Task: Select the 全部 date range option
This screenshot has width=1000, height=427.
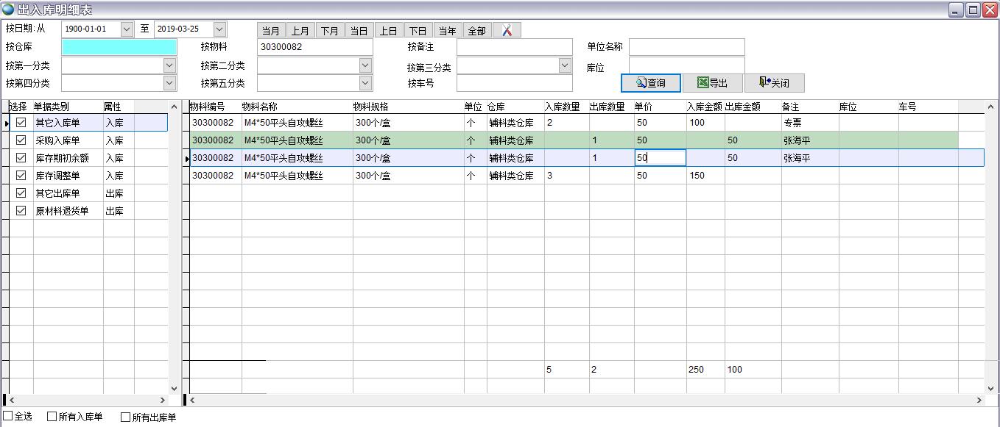Action: [x=476, y=31]
